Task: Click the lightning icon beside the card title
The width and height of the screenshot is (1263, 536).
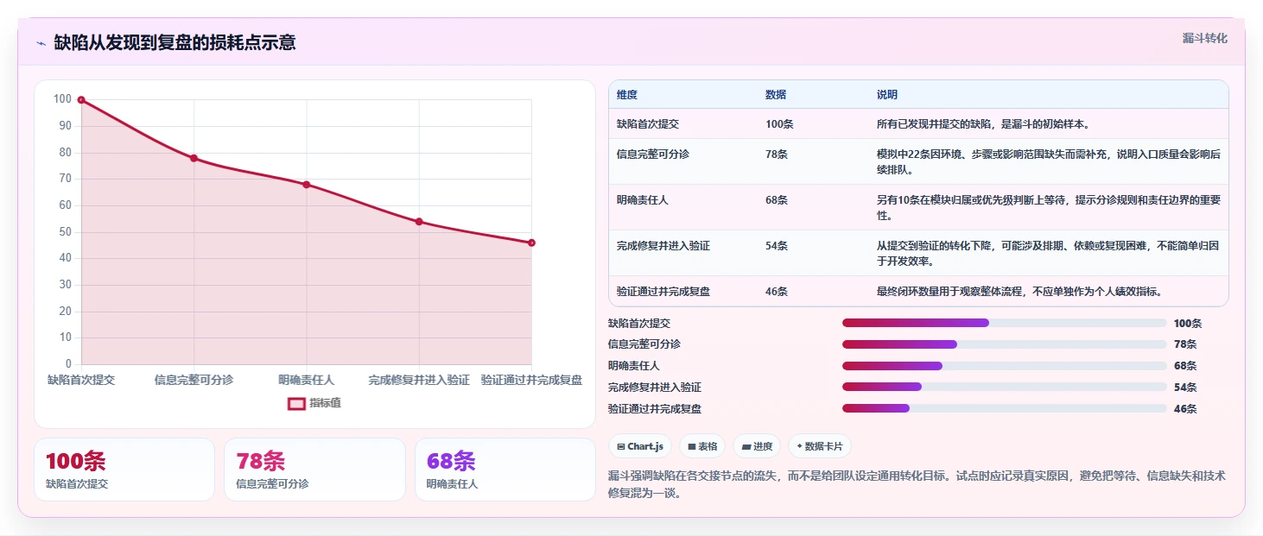Action: pos(41,42)
